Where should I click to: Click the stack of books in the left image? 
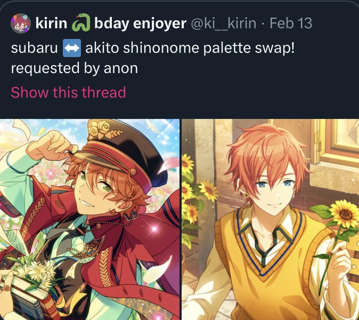(x=26, y=299)
